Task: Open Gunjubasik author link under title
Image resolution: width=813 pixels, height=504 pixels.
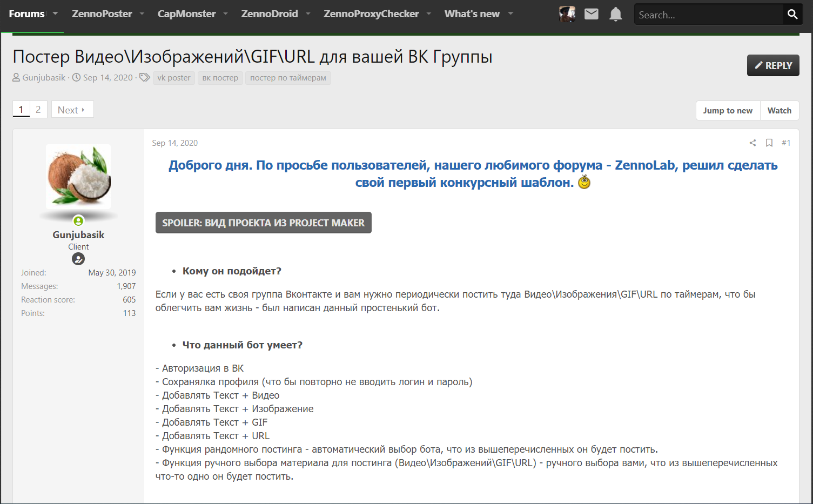Action: (x=44, y=77)
